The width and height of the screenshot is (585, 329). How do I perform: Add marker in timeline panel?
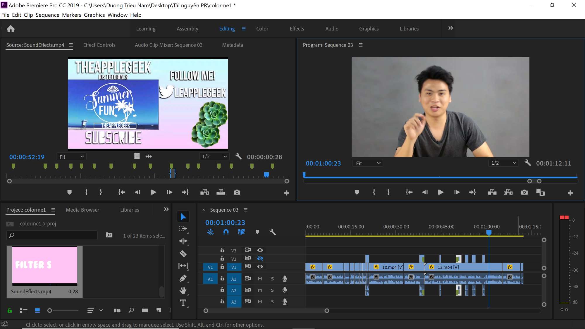point(257,232)
